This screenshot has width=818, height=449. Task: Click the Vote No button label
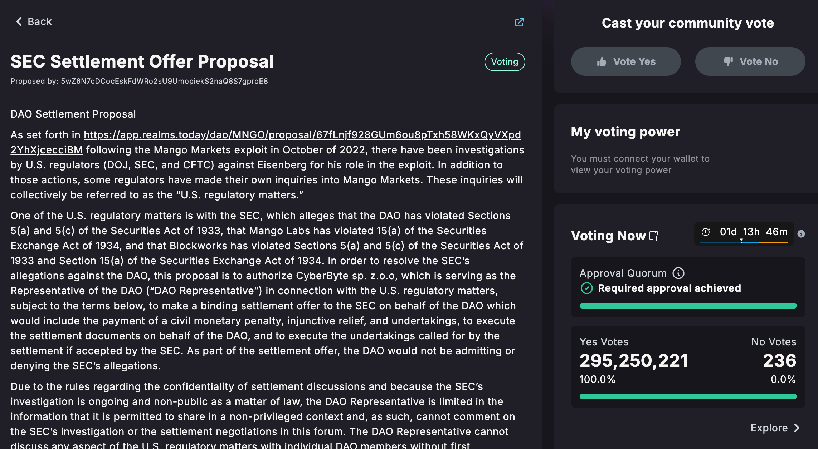759,61
